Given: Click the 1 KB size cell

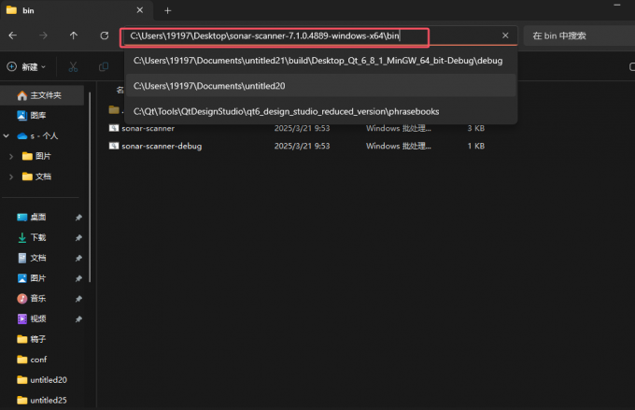Looking at the screenshot, I should (x=476, y=146).
